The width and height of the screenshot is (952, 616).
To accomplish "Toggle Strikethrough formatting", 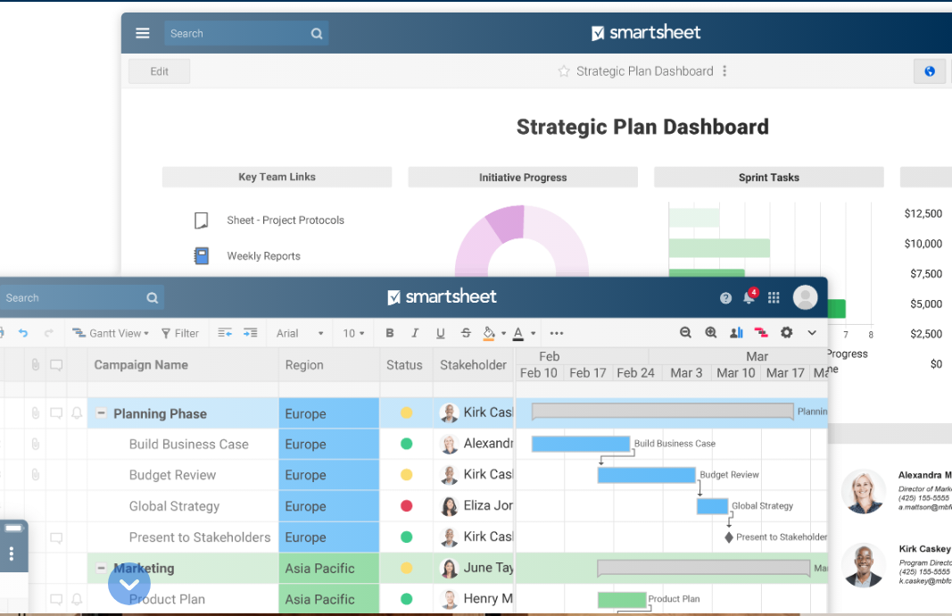I will 466,333.
